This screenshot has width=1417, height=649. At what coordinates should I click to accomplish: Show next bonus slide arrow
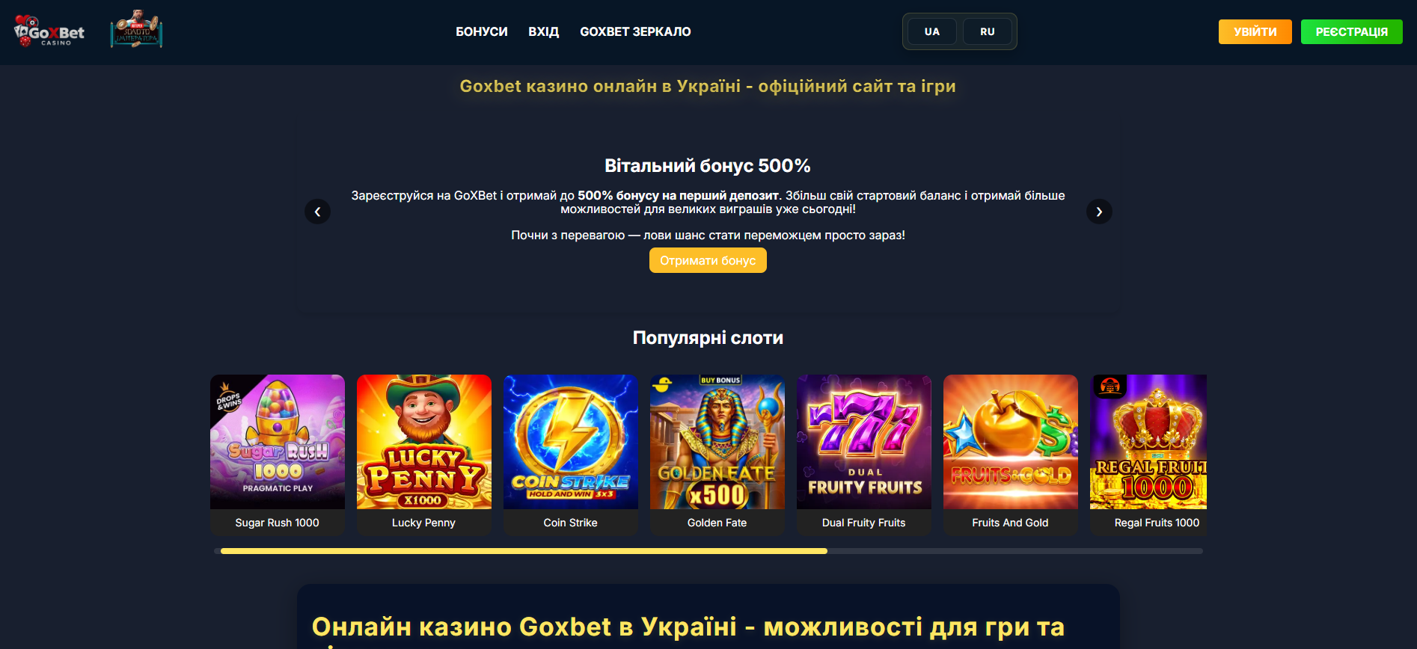(x=1099, y=212)
